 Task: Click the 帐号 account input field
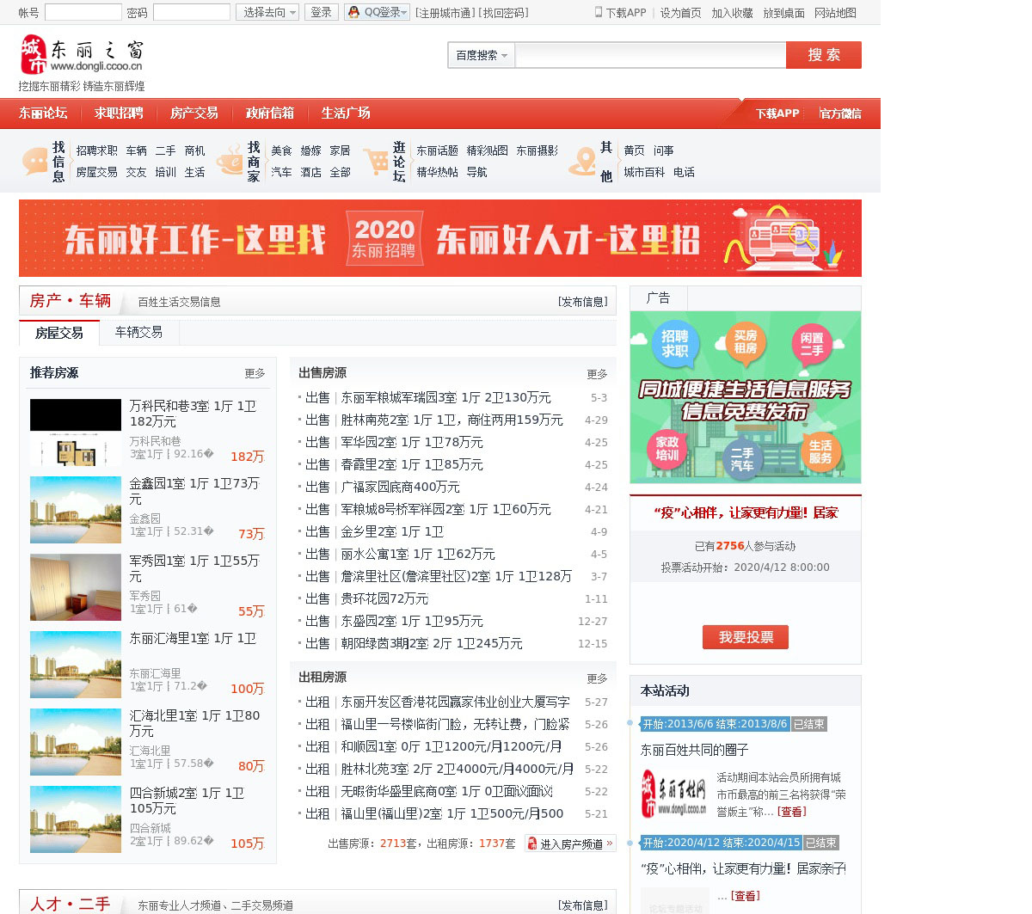[83, 12]
